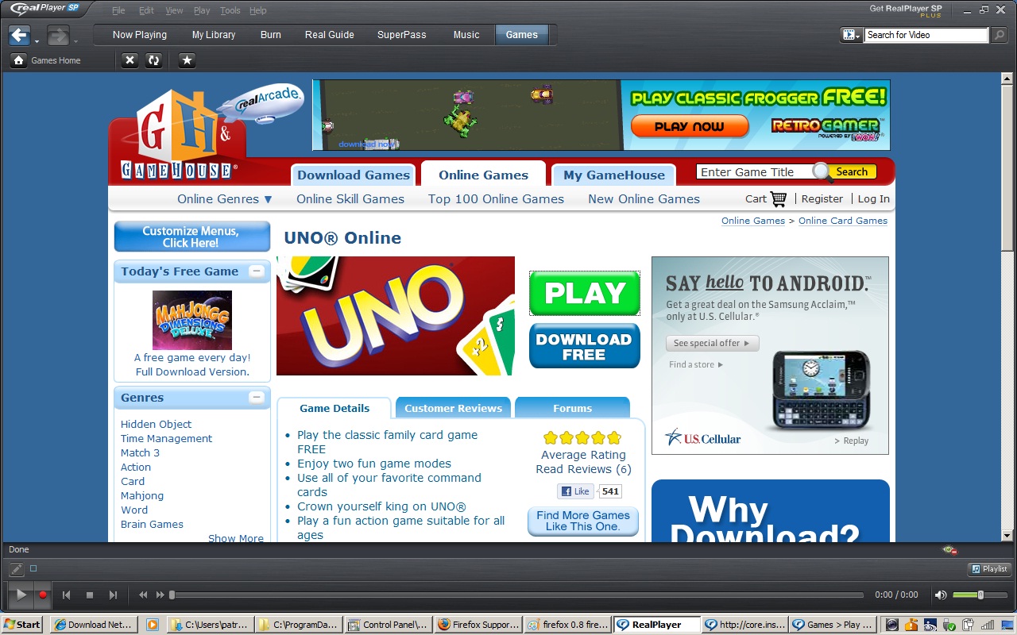
Task: Click the Stop playback button
Action: (x=90, y=595)
